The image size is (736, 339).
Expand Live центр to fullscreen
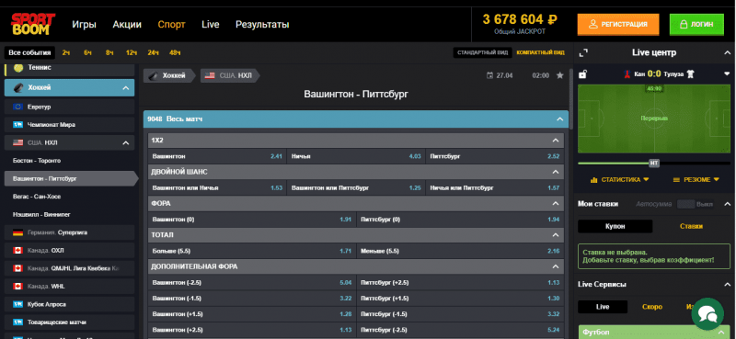(583, 52)
